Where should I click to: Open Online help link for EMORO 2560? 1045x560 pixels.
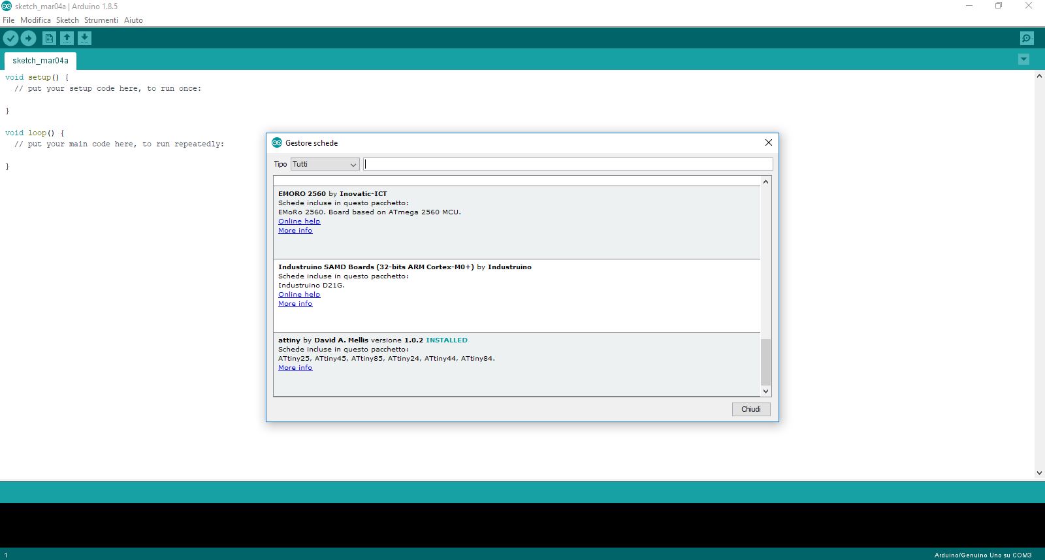click(x=299, y=222)
